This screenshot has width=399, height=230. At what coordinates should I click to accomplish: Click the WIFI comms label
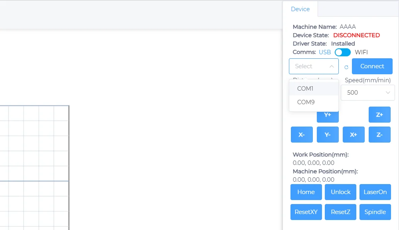coord(361,52)
